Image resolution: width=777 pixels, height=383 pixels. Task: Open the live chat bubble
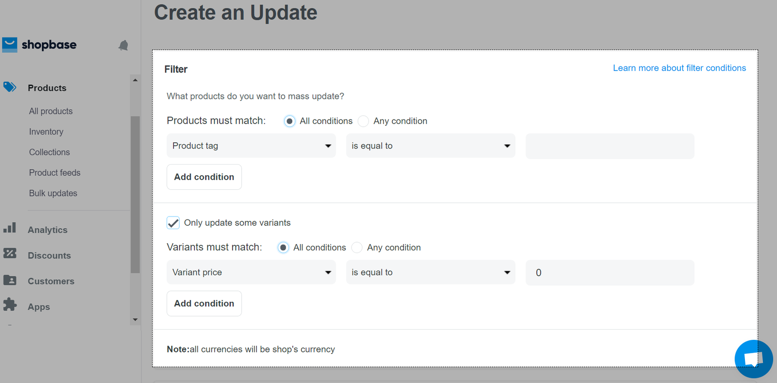click(753, 359)
